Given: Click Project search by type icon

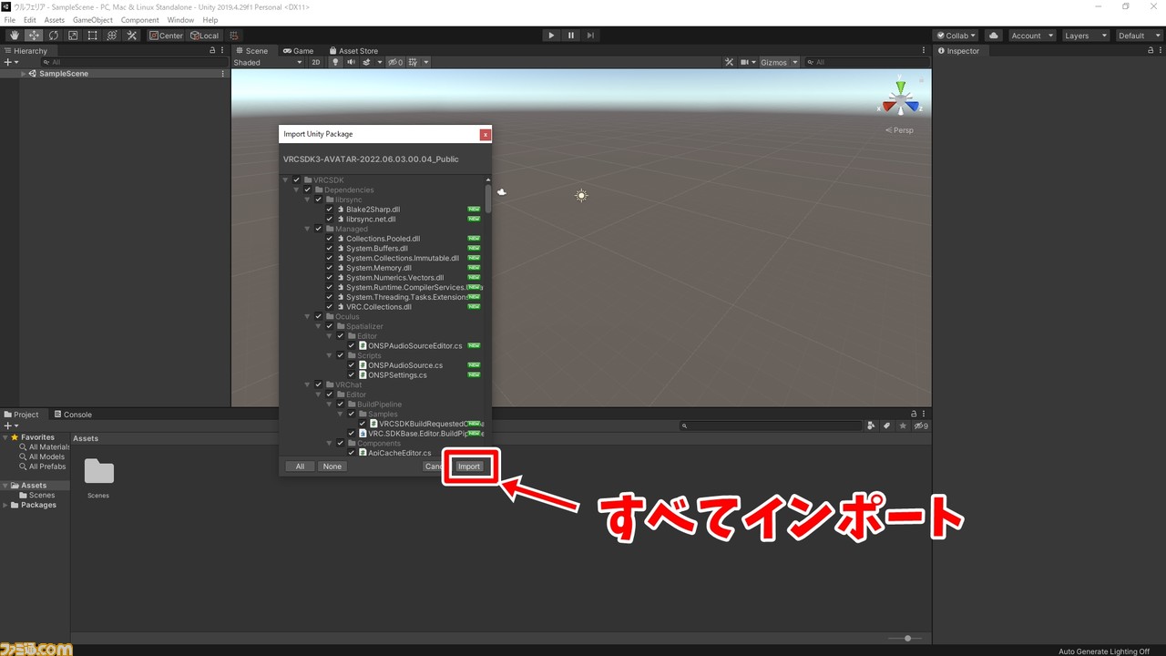Looking at the screenshot, I should 872,425.
